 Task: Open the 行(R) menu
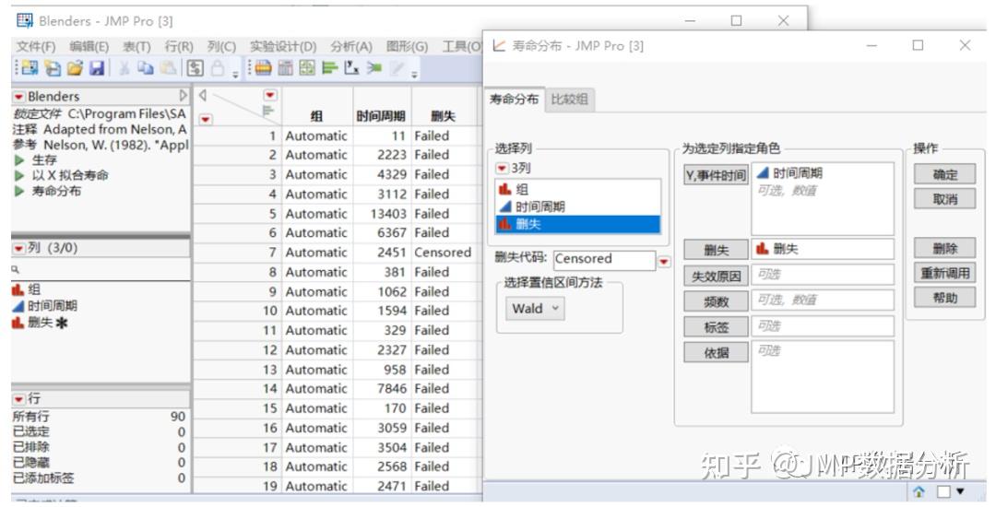(179, 47)
